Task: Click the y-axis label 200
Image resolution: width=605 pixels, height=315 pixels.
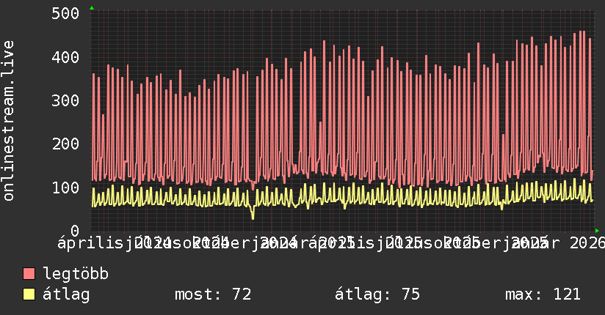Action: (65, 144)
